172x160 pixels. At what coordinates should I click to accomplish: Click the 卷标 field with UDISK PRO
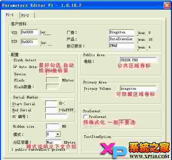click(x=138, y=60)
